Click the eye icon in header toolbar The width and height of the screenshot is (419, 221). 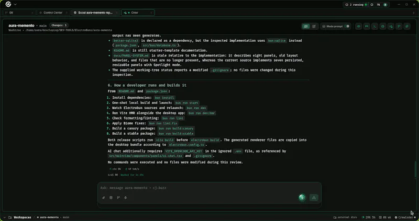pos(359,26)
